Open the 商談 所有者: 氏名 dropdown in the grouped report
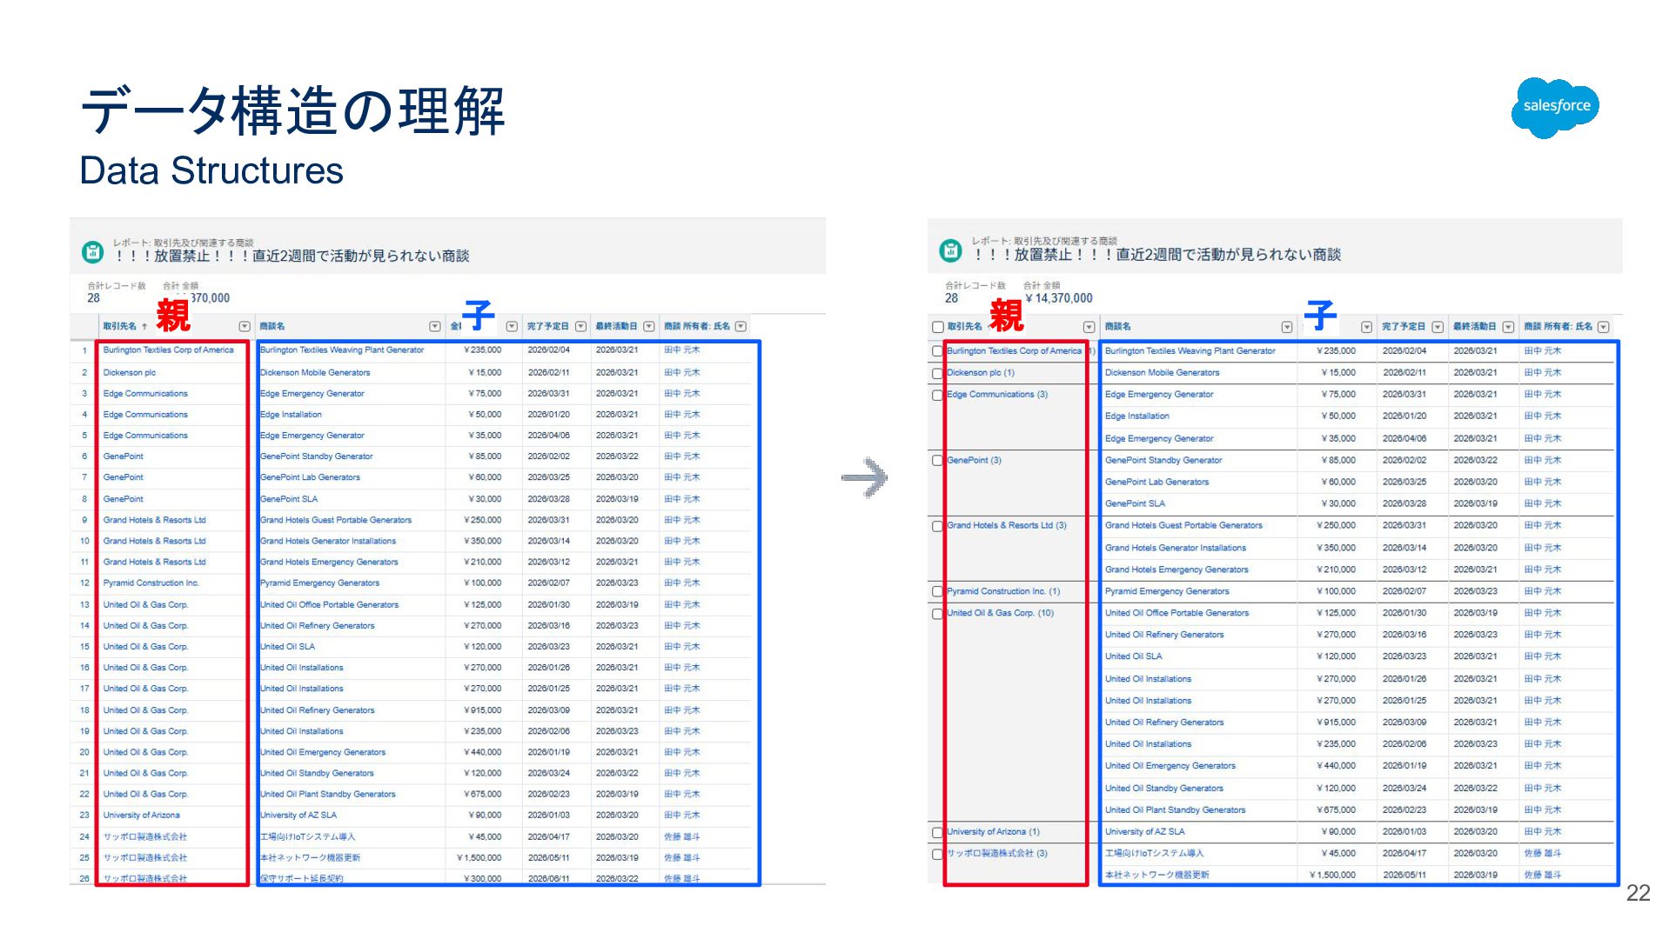The height and width of the screenshot is (939, 1669). click(x=1604, y=328)
